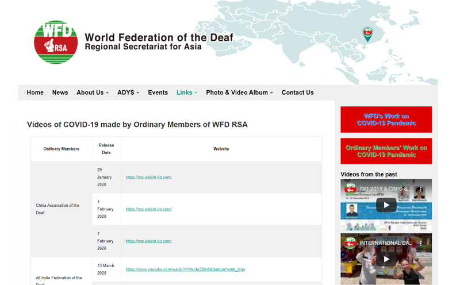Screen dimensions: 460x285
Task: Click the Website column header
Action: 221,149
